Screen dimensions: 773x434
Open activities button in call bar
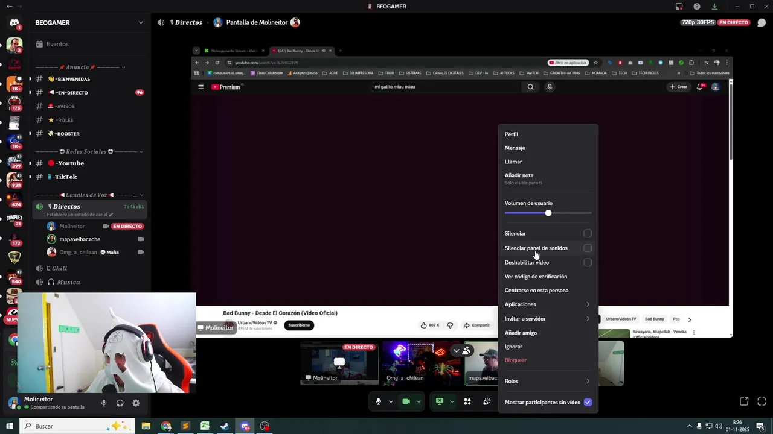(x=467, y=401)
